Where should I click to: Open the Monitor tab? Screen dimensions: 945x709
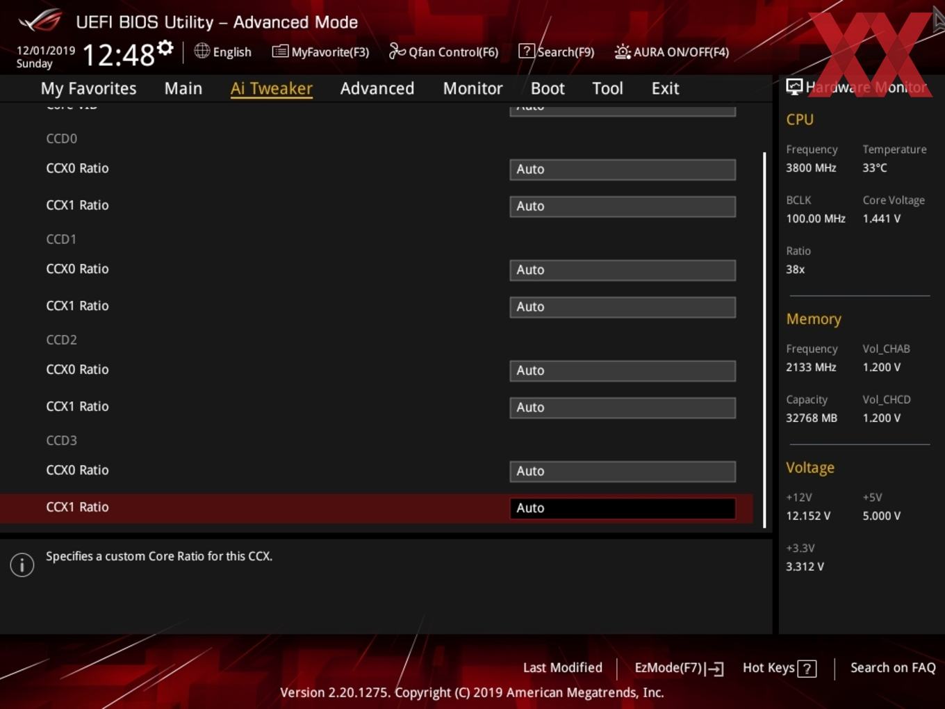[472, 88]
